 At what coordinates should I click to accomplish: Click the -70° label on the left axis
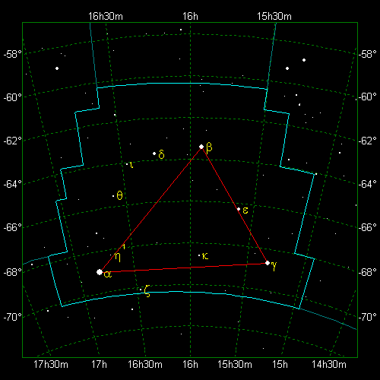(x=13, y=317)
